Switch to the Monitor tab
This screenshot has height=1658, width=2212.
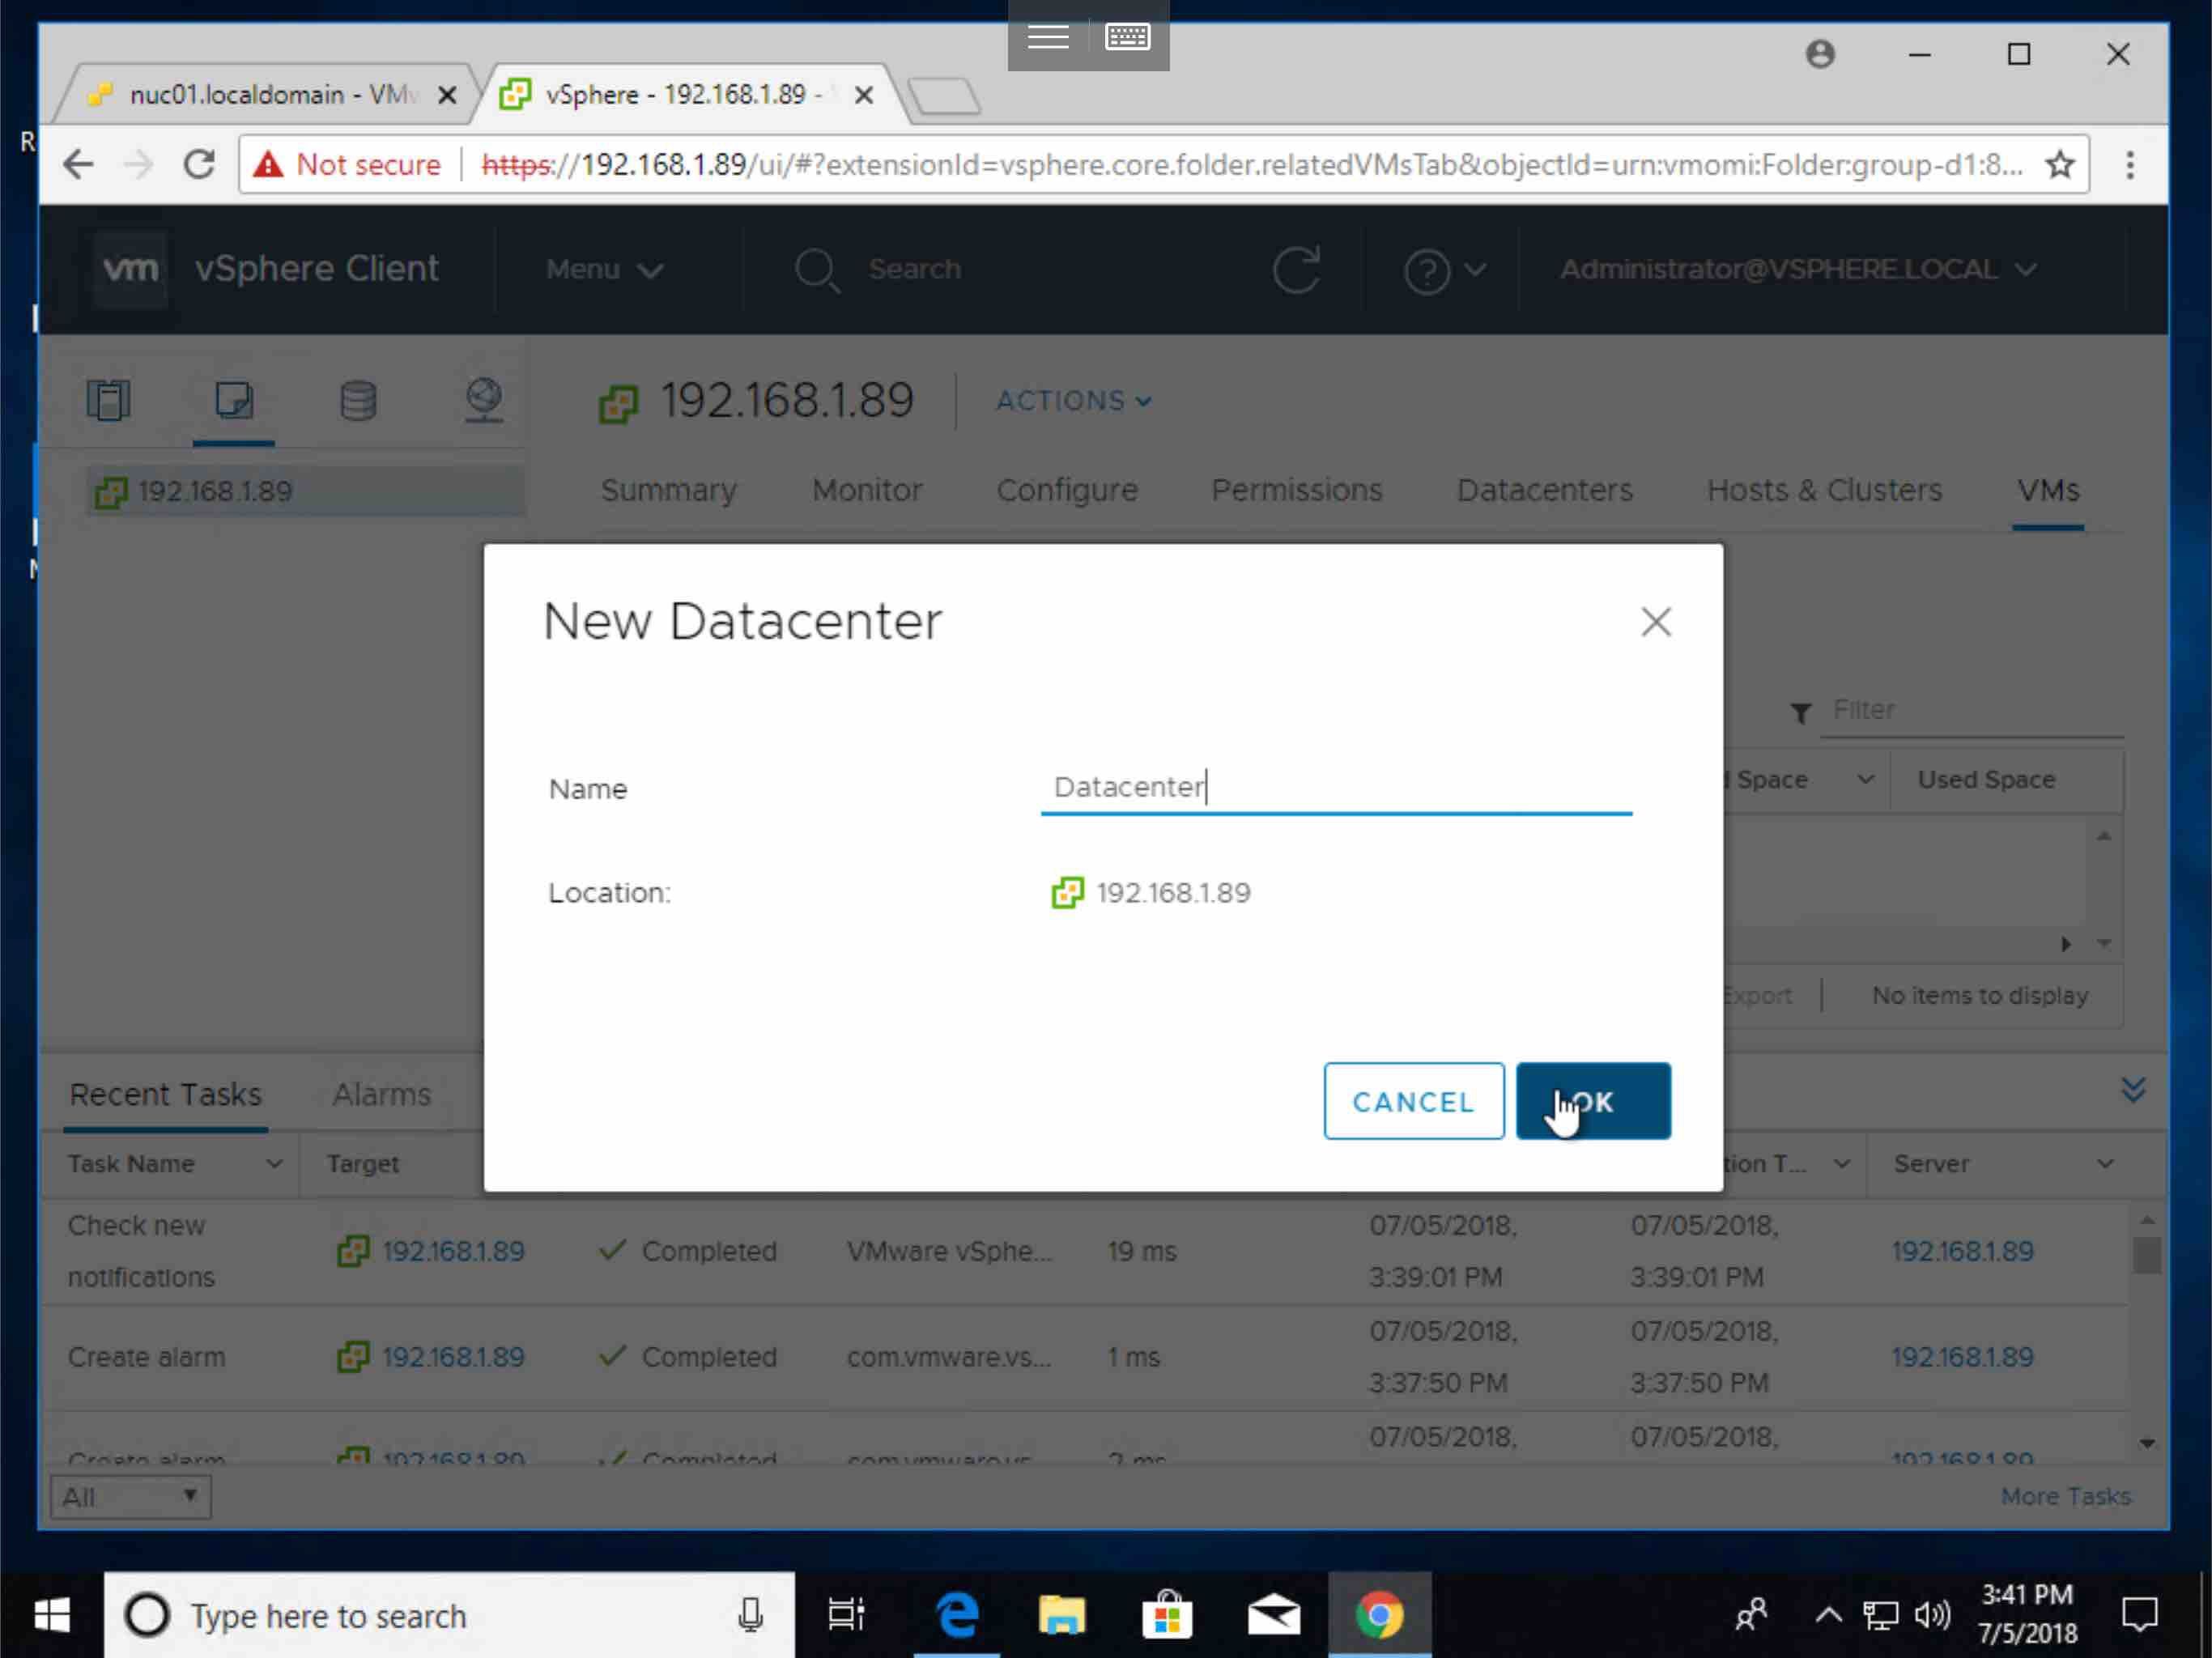pyautogui.click(x=866, y=490)
